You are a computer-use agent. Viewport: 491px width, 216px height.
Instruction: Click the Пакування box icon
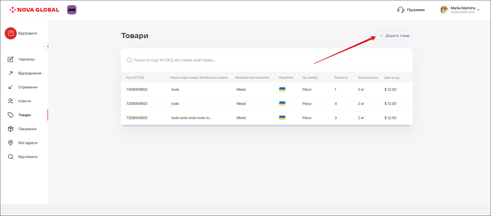point(11,129)
